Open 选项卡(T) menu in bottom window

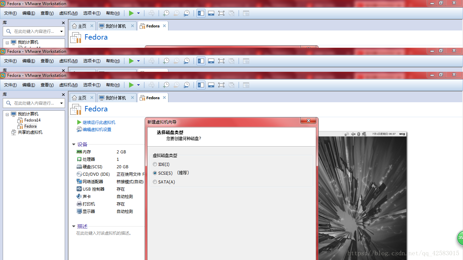(x=92, y=85)
